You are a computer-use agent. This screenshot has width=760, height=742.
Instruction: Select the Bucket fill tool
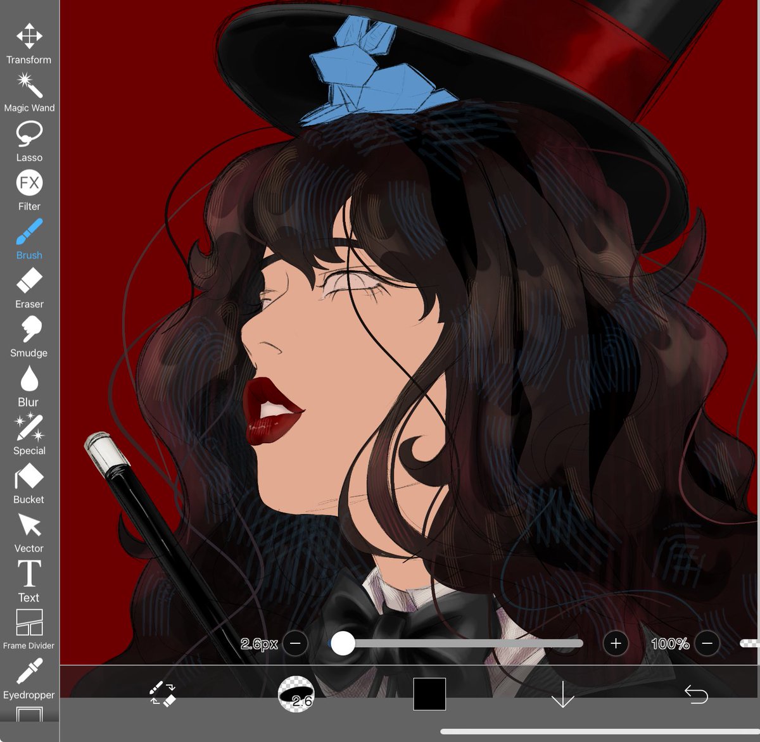coord(29,484)
